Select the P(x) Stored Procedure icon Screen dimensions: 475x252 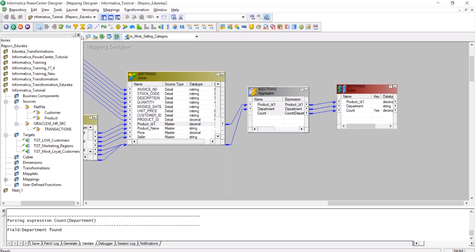(104, 27)
